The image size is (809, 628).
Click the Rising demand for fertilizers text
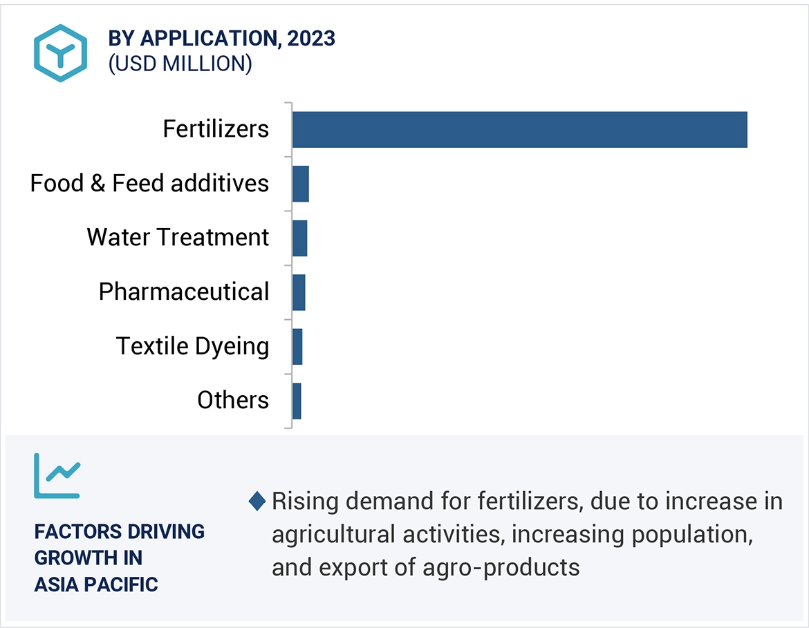tap(526, 534)
